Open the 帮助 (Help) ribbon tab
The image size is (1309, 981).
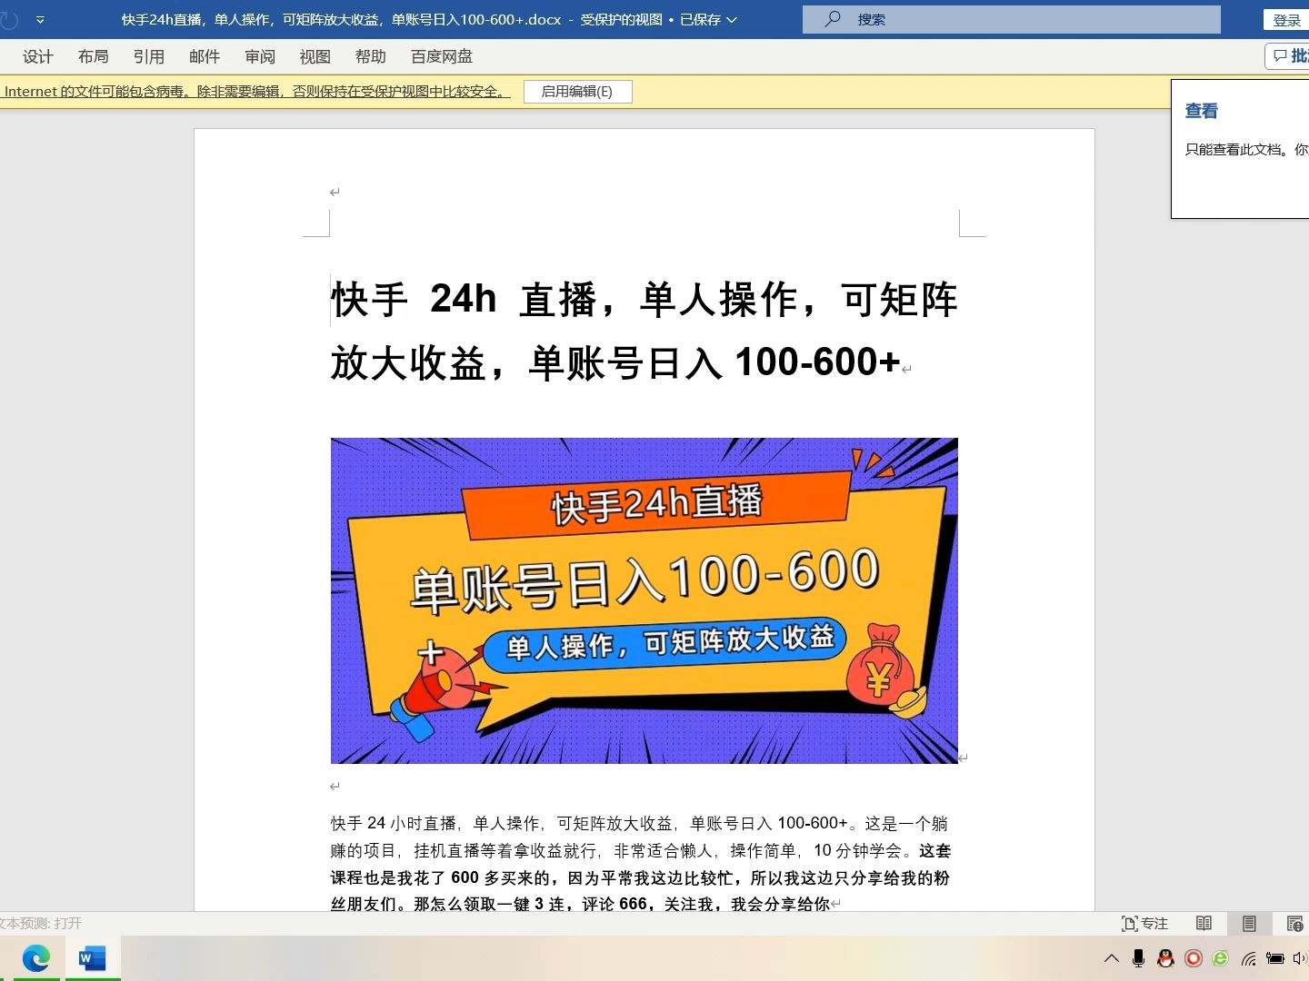371,56
